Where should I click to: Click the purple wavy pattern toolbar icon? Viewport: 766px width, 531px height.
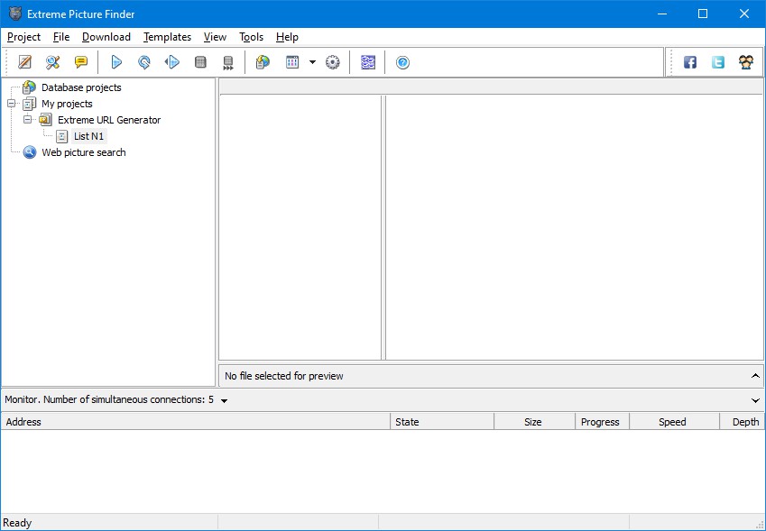coord(368,62)
